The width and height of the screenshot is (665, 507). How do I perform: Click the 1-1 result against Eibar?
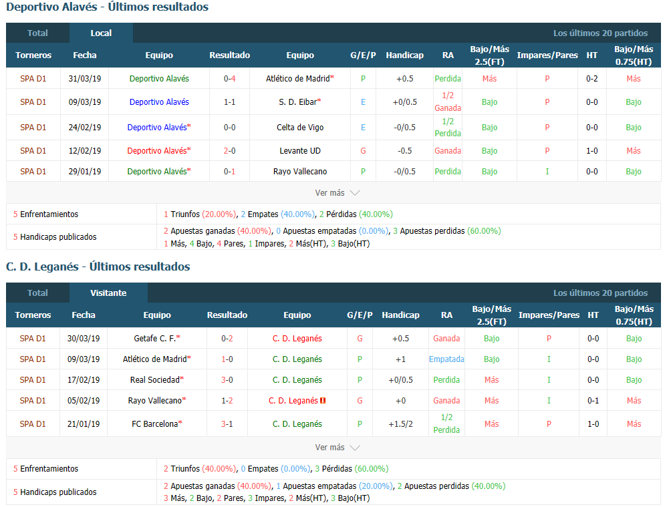[x=229, y=102]
